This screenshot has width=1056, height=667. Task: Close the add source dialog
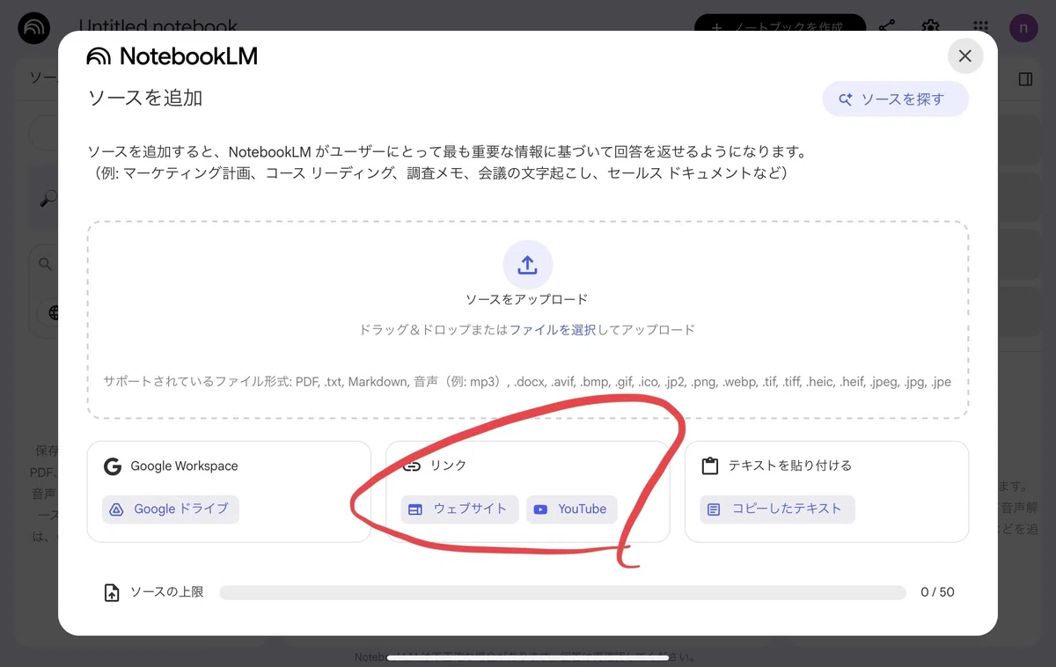point(965,56)
